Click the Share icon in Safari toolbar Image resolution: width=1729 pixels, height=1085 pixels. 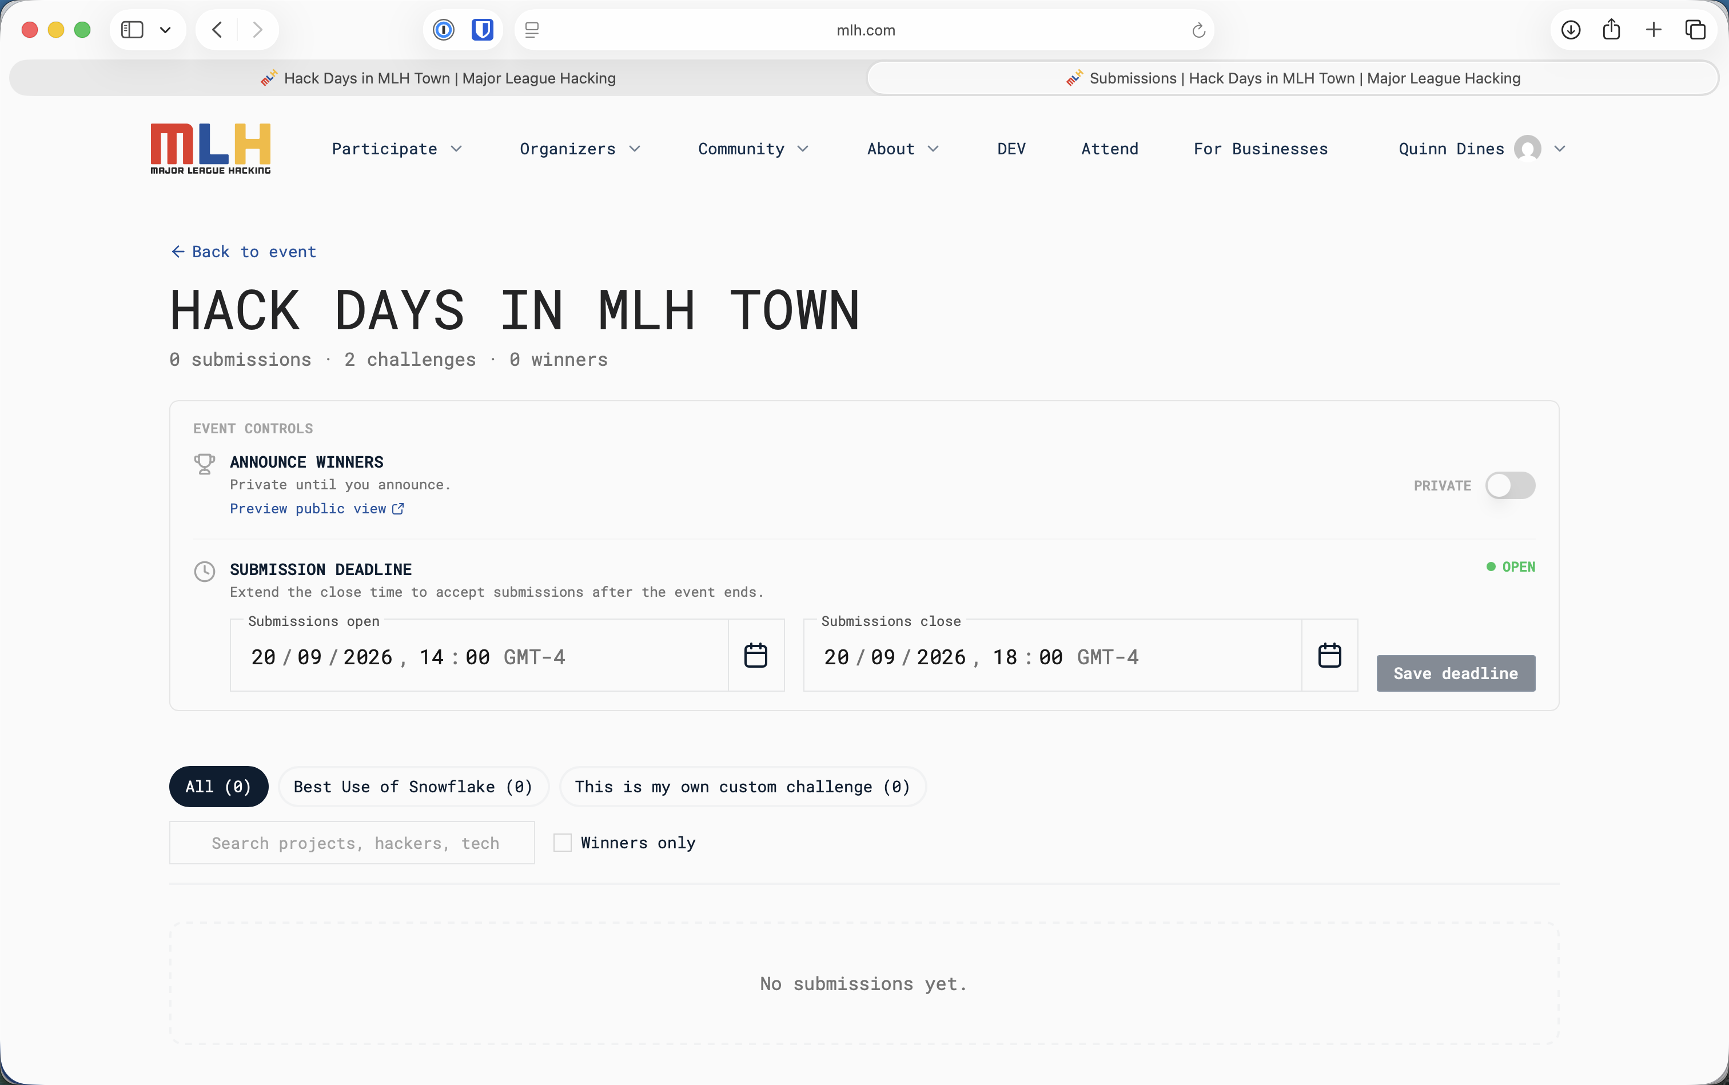(1611, 29)
